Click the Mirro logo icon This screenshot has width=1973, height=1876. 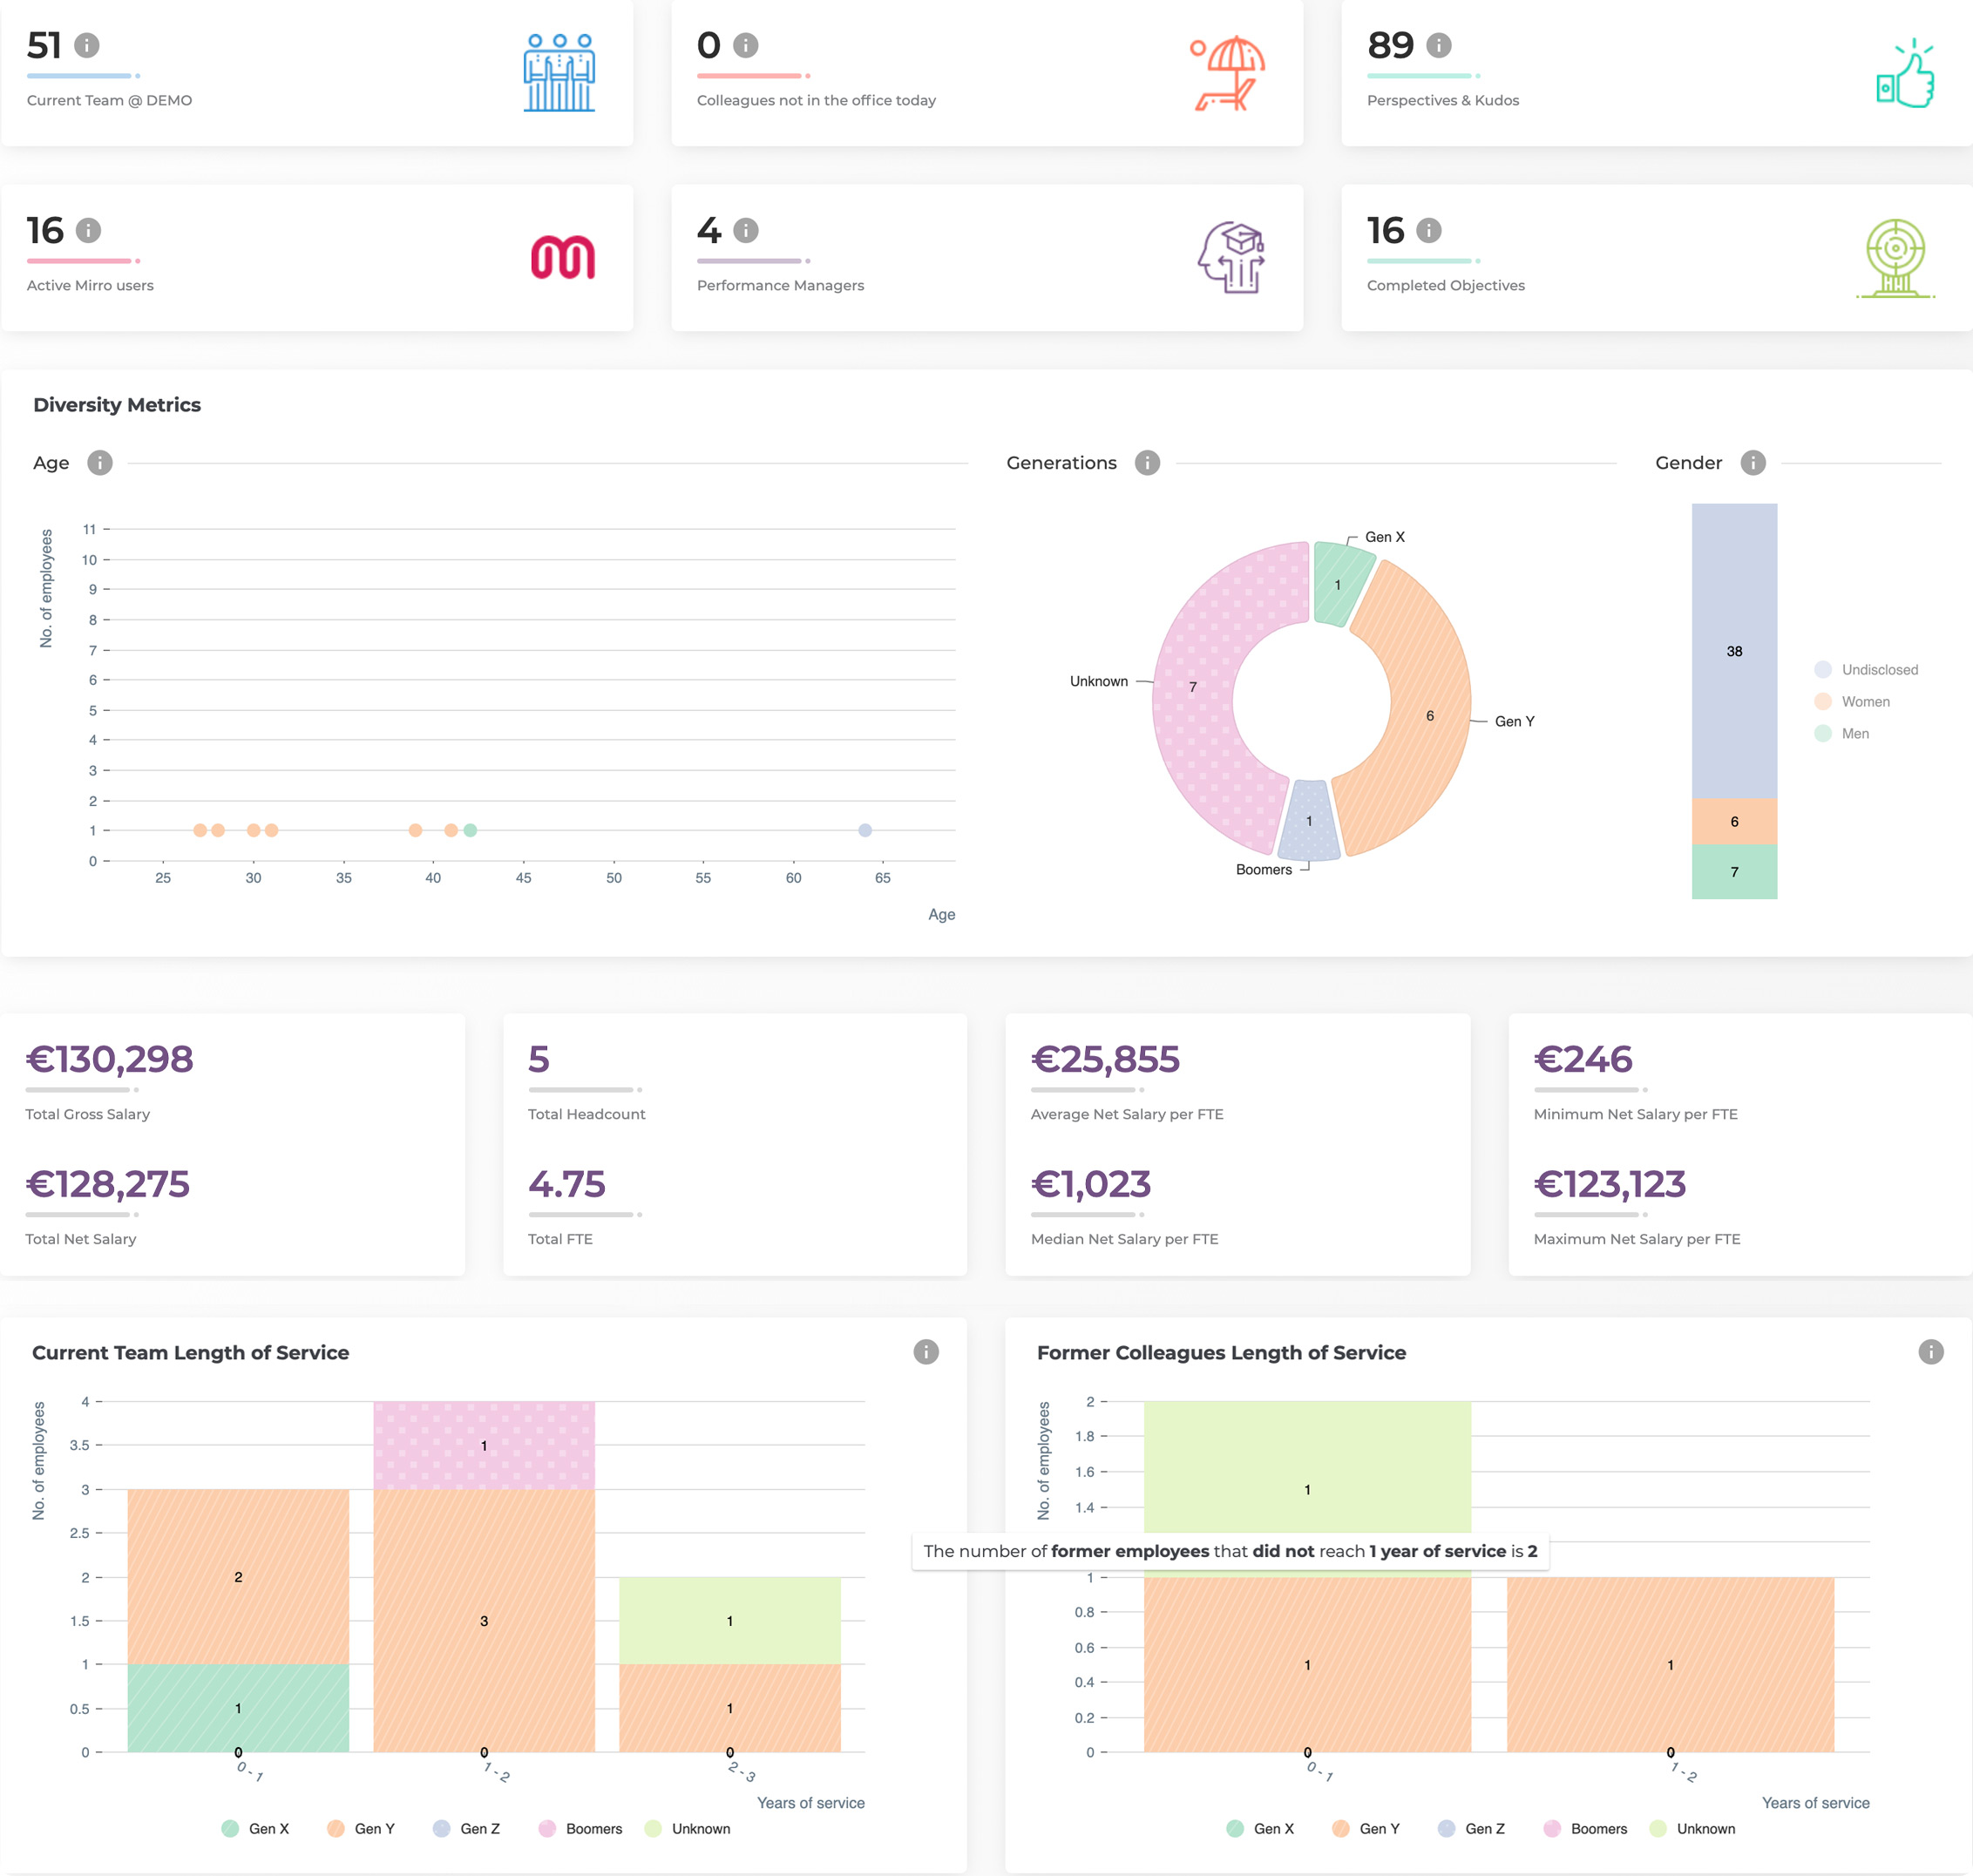562,258
